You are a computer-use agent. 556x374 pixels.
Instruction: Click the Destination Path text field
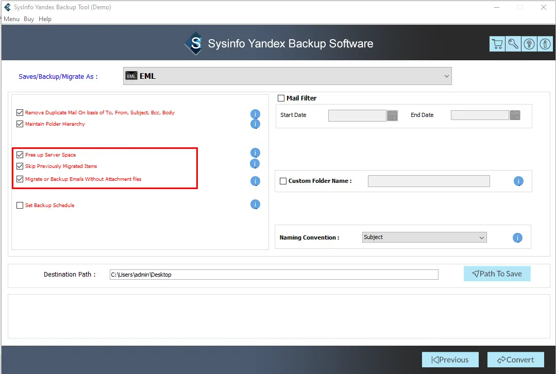click(274, 275)
